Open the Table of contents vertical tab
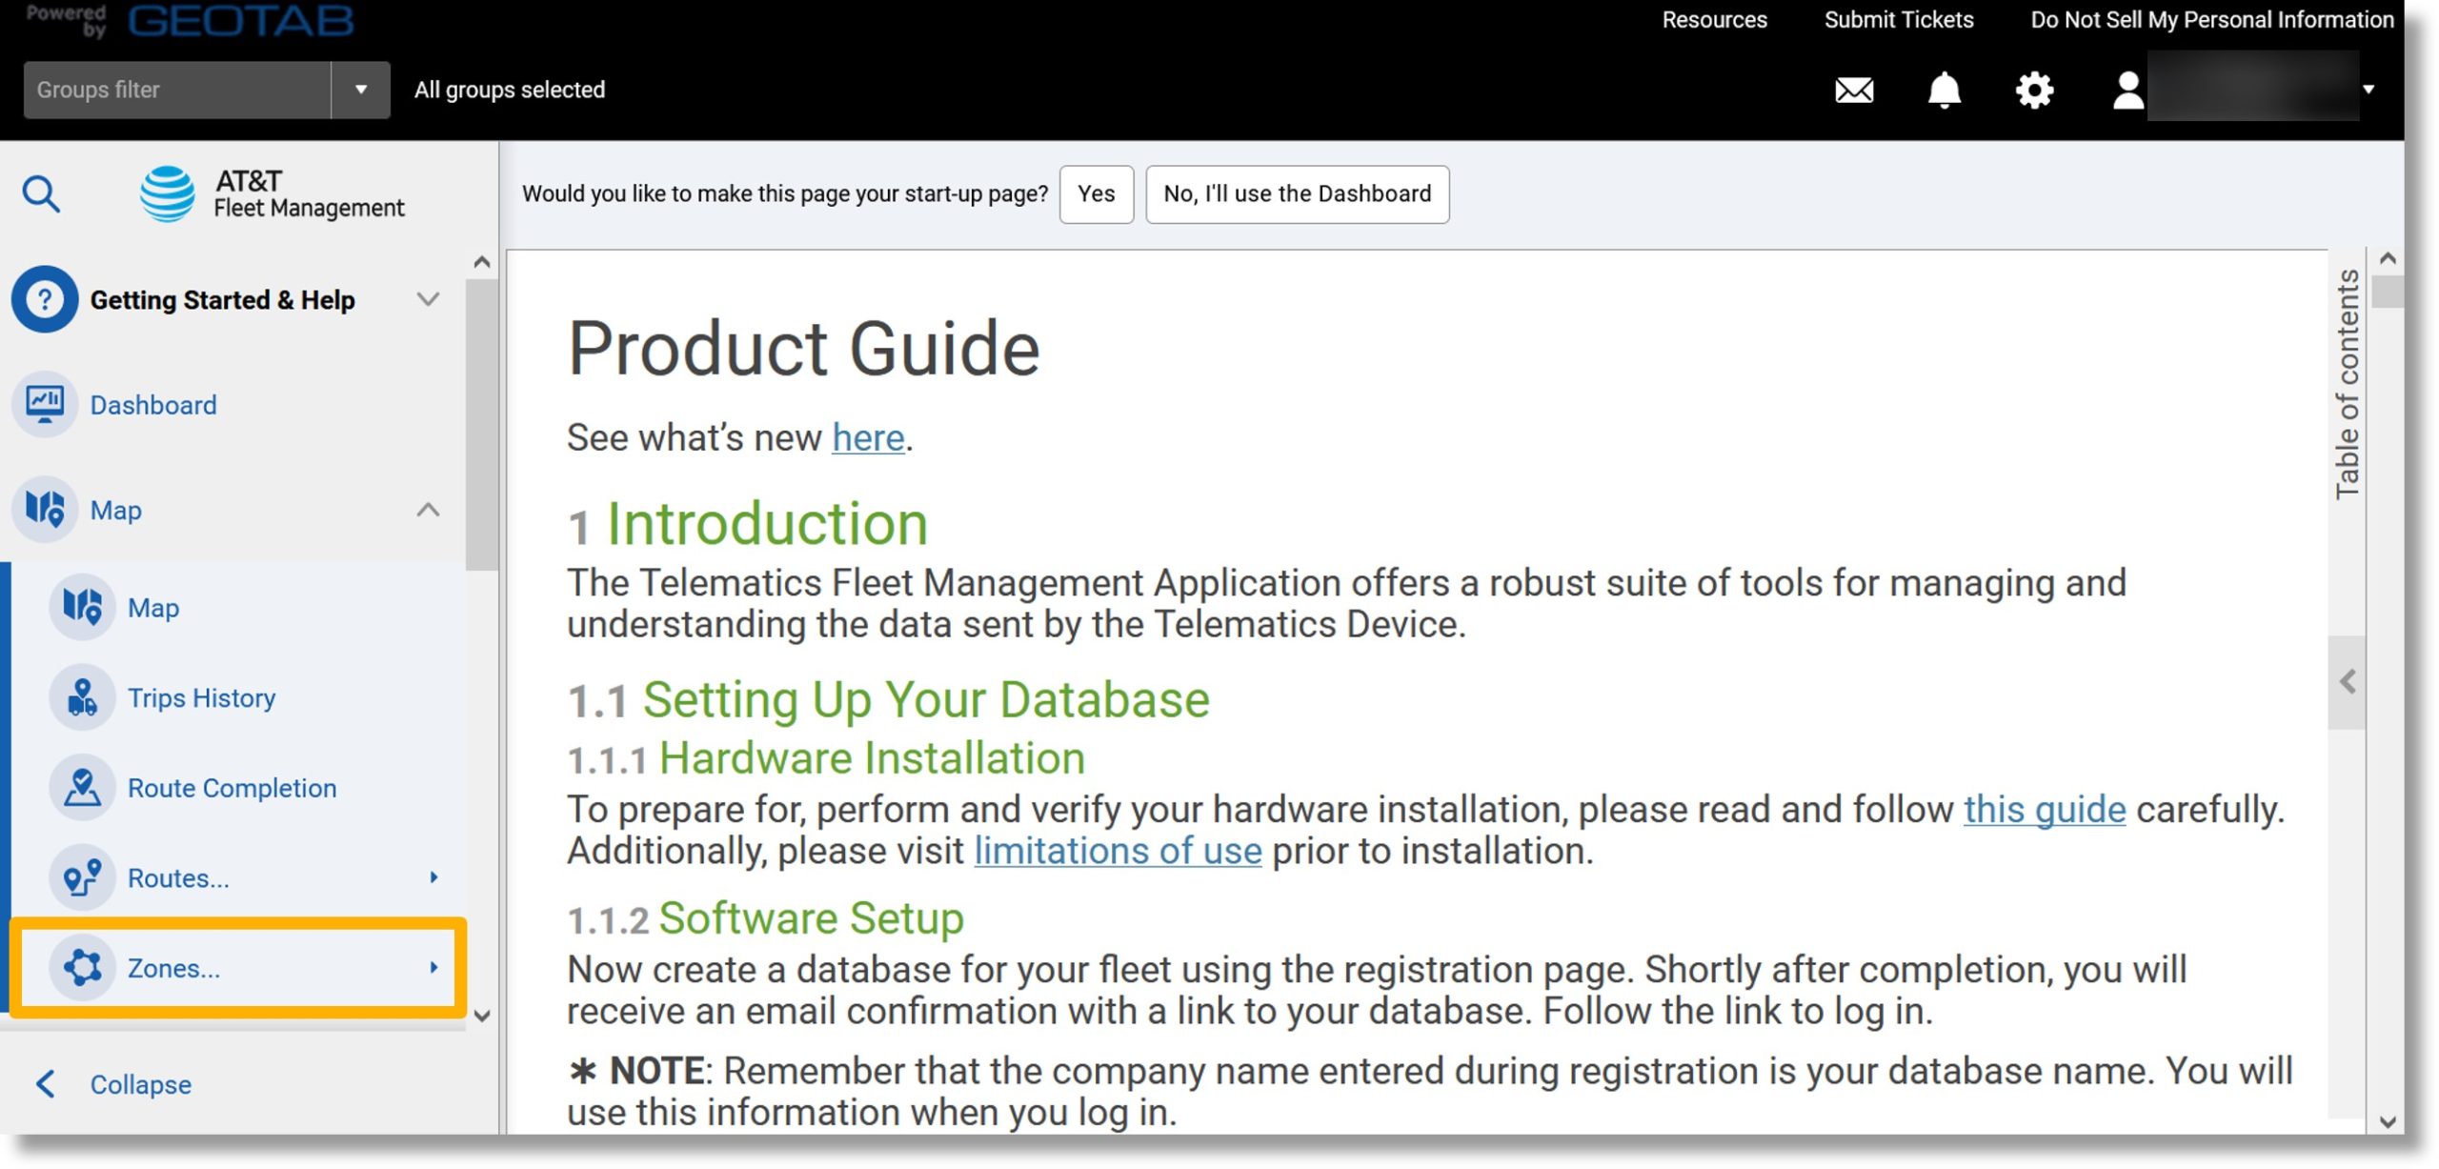The height and width of the screenshot is (1169, 2439). (2348, 383)
